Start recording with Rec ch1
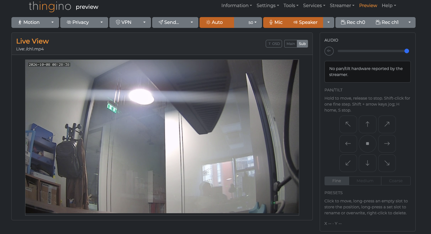This screenshot has width=431, height=234. 387,22
